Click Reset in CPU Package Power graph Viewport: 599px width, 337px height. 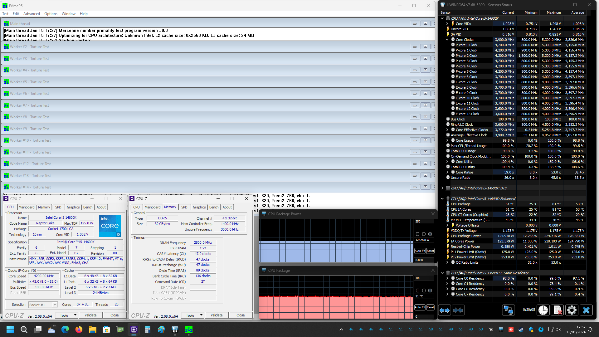430,251
